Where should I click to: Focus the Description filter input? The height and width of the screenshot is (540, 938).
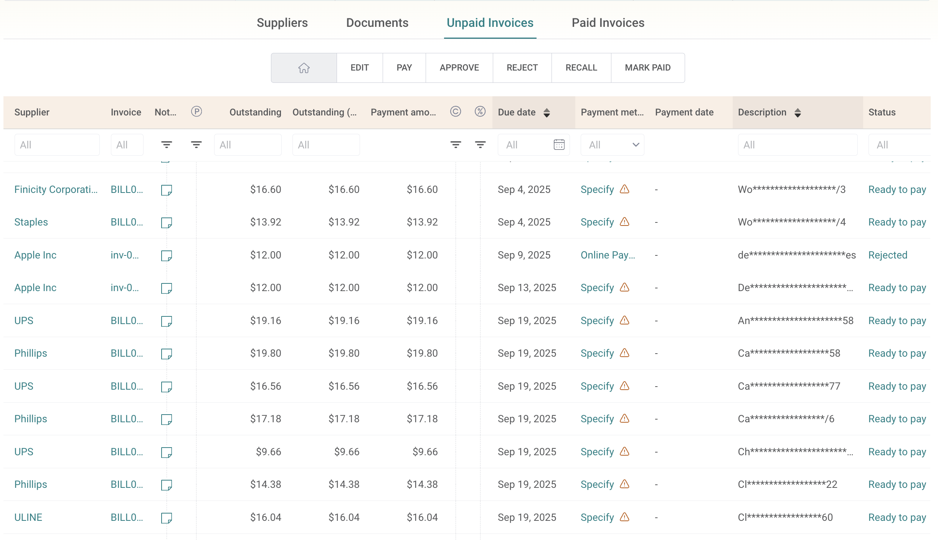tap(798, 145)
